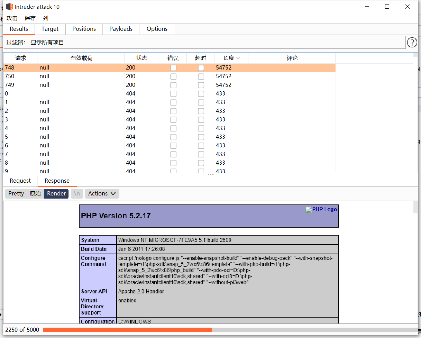The height and width of the screenshot is (338, 421).
Task: Select request row 750
Action: point(170,76)
